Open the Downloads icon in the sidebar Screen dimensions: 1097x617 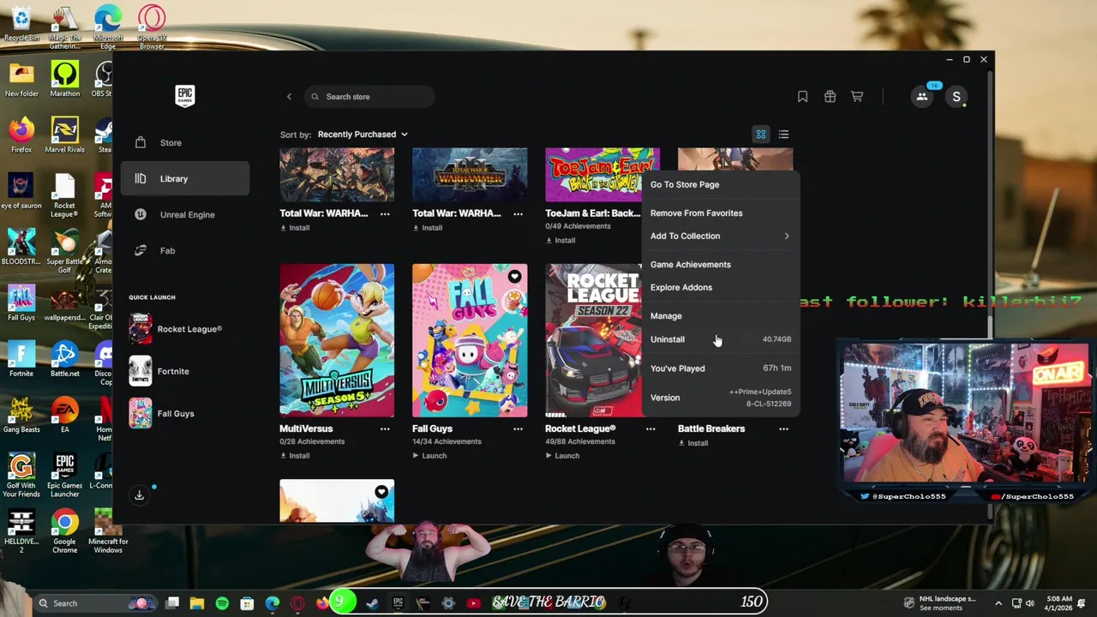coord(140,494)
